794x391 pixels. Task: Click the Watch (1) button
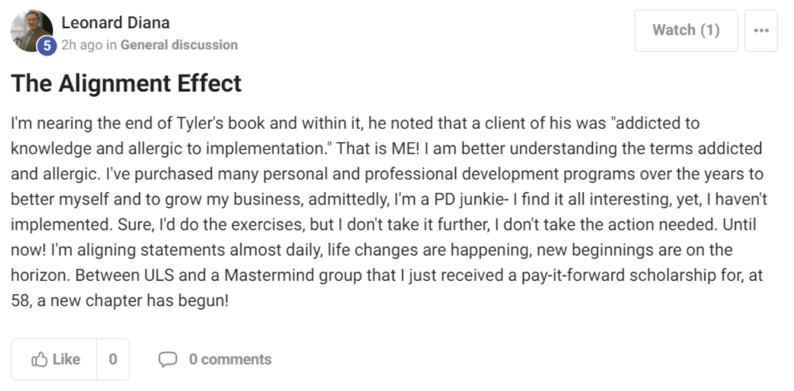[x=686, y=30]
